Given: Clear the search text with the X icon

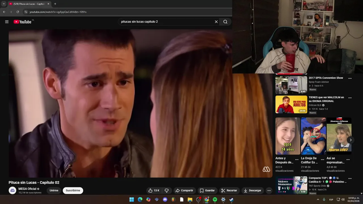Looking at the screenshot, I should (x=216, y=22).
